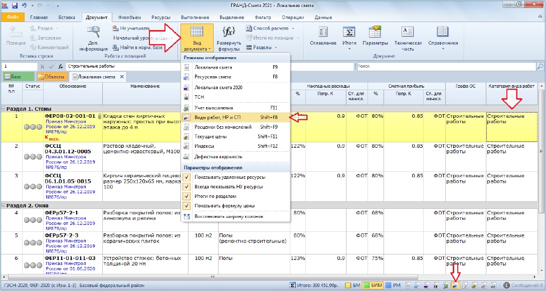Switch to the Физобъем ribbon tab
The image size is (546, 291).
tap(129, 18)
